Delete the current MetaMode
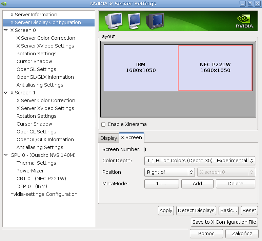 point(236,184)
